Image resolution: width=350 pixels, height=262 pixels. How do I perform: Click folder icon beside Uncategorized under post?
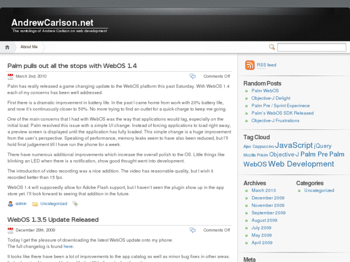tap(35, 204)
